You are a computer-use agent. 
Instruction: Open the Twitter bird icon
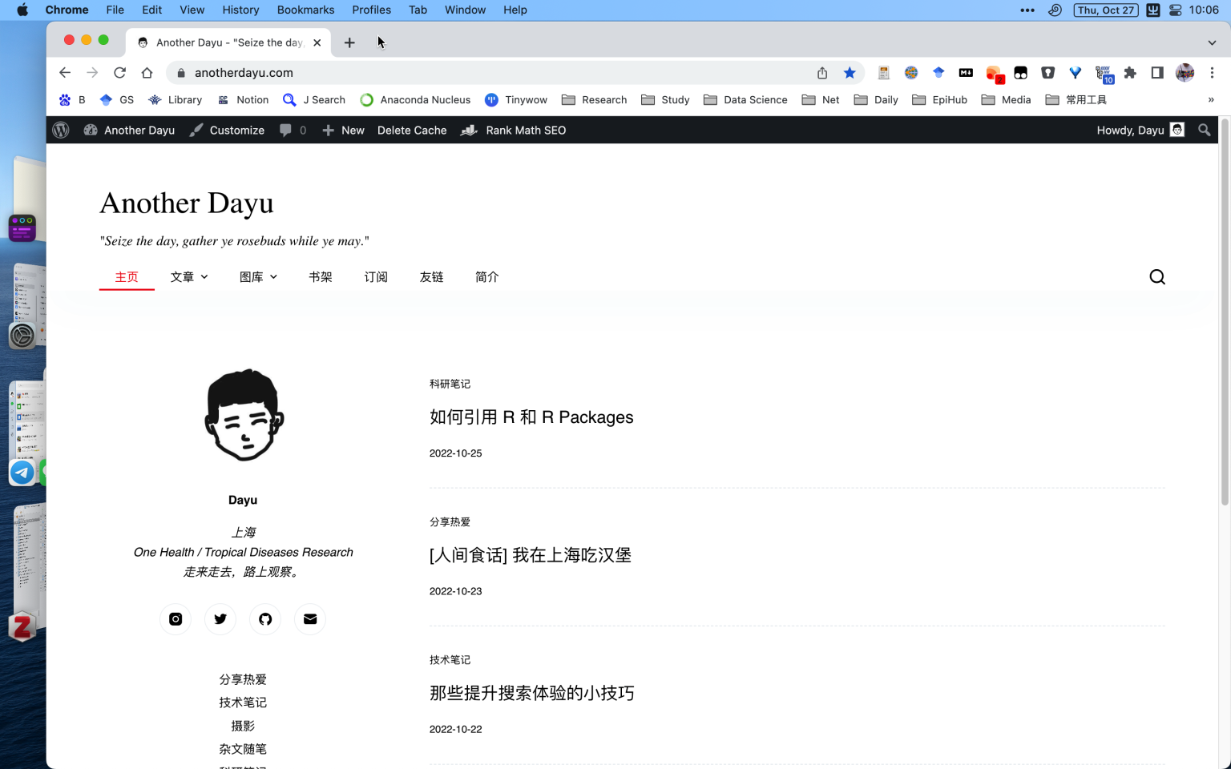[220, 618]
